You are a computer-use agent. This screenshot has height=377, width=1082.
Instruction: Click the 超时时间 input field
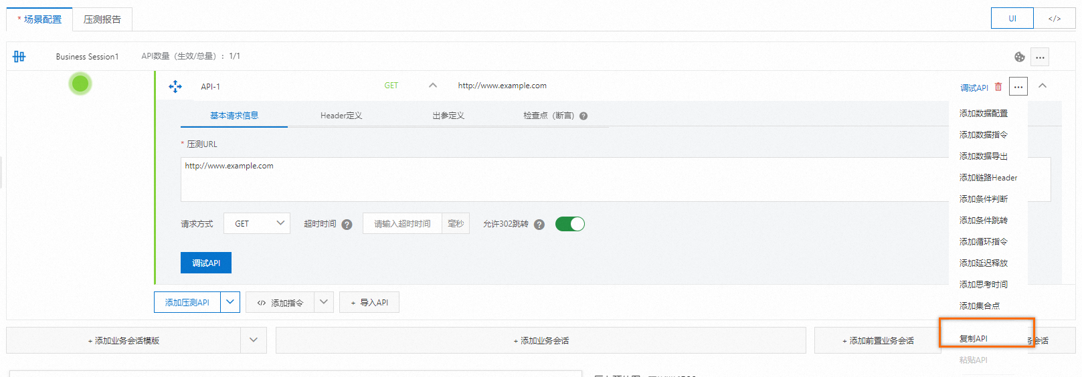pos(402,223)
